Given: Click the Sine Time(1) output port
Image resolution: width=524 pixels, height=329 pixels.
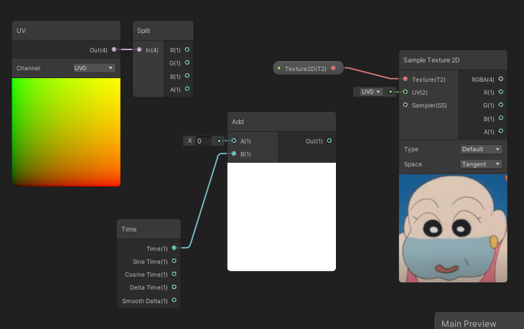Looking at the screenshot, I should tap(174, 261).
